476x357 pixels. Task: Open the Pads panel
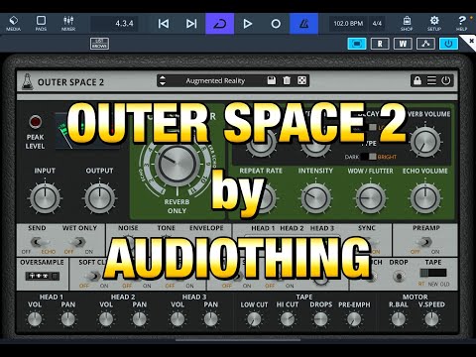coord(41,24)
